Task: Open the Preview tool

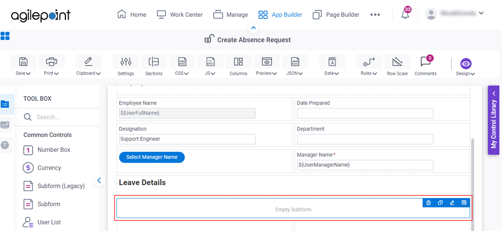Action: 267,65
